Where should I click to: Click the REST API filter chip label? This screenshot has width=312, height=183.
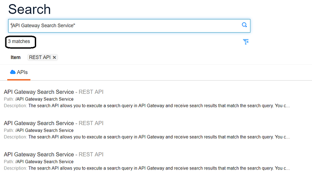point(40,58)
